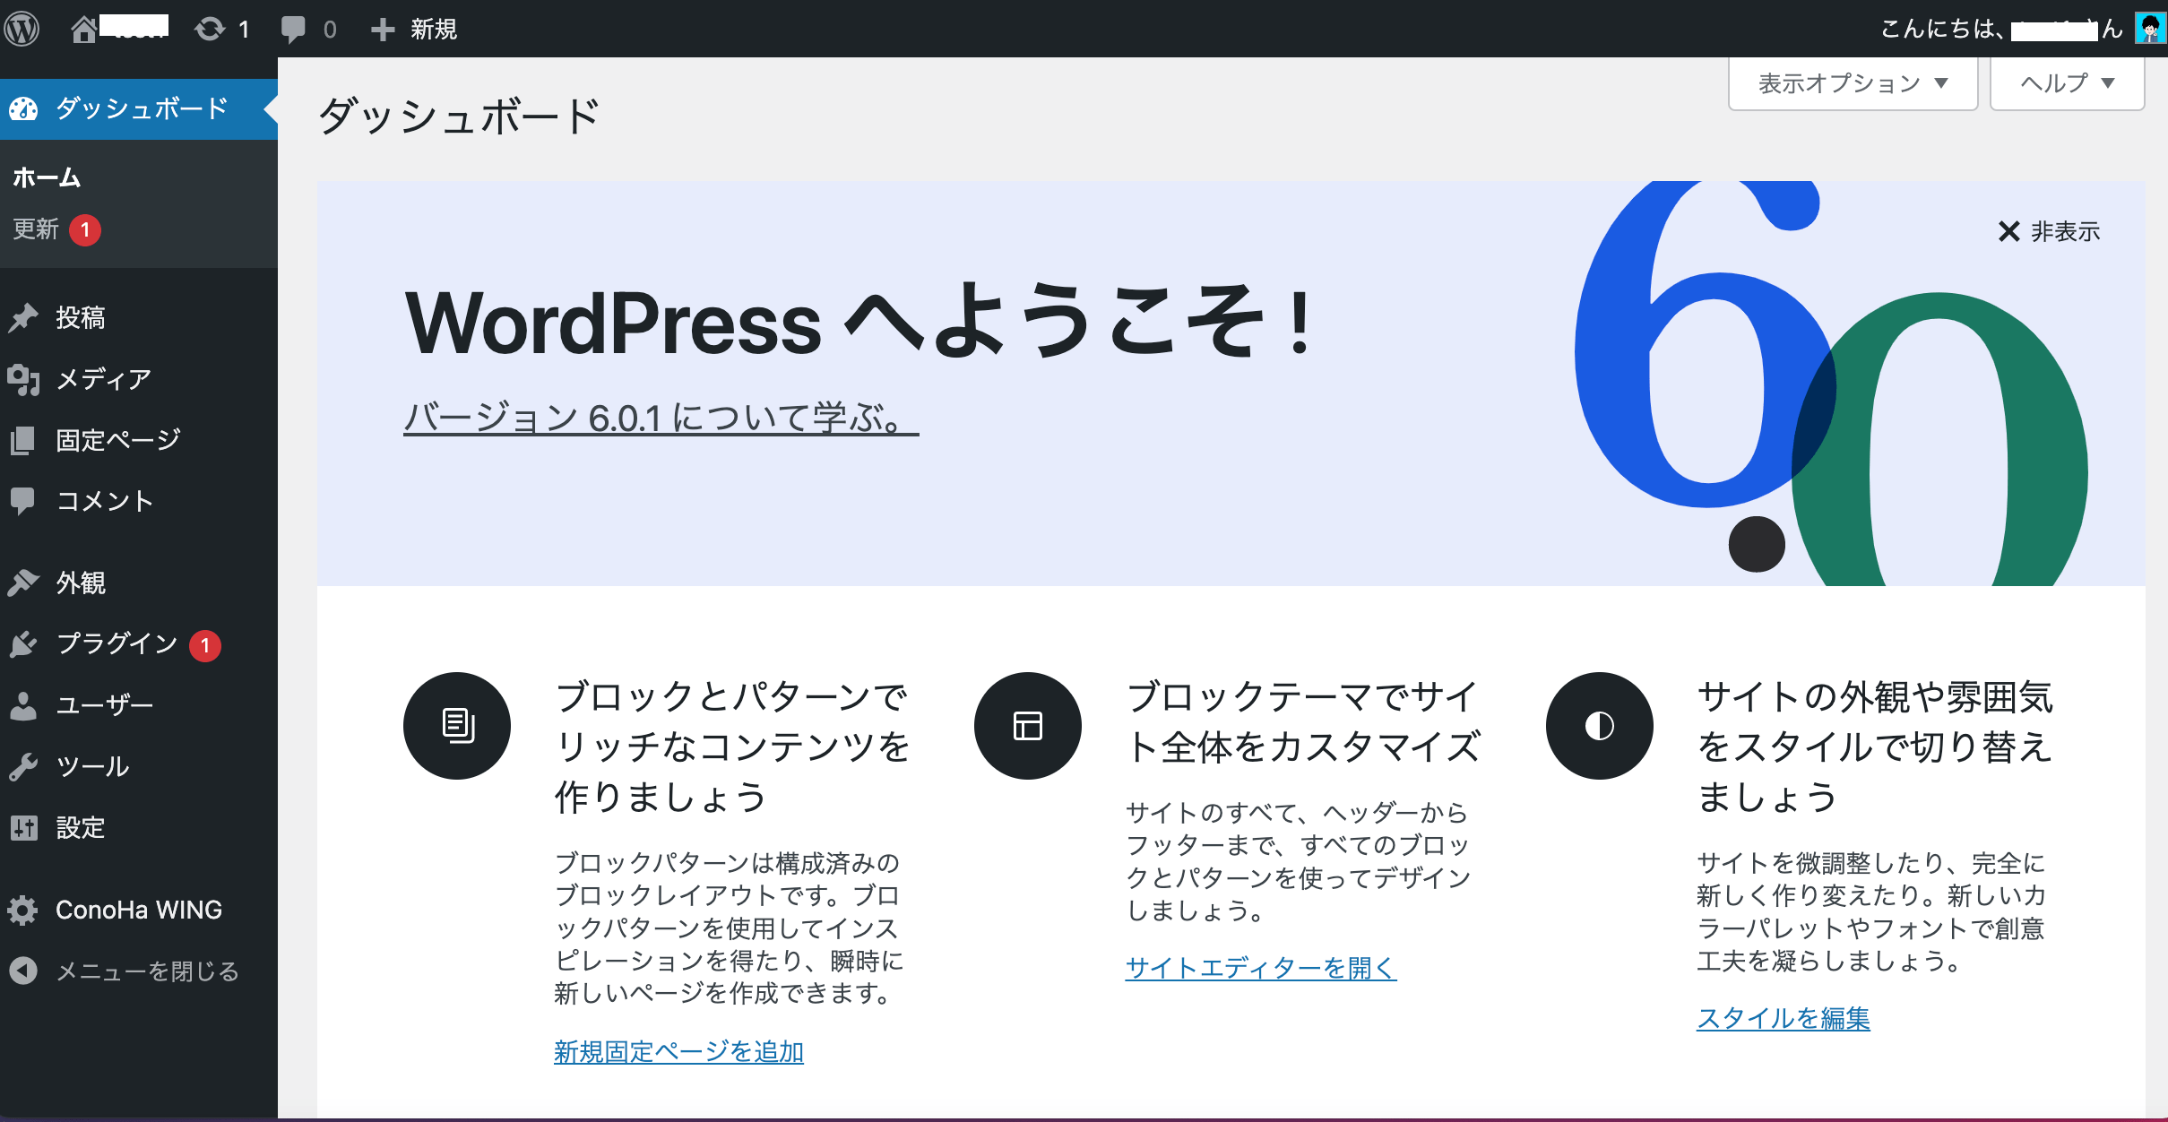Viewport: 2168px width, 1122px height.
Task: Open the バージョン 6.0.1 について学ぶ link
Action: tap(661, 418)
